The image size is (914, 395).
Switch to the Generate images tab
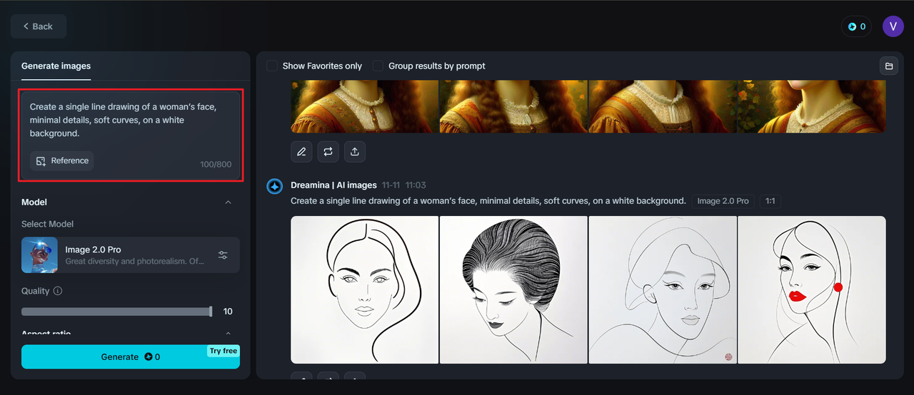pos(56,66)
